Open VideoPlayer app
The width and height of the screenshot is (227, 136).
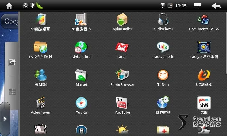41,105
